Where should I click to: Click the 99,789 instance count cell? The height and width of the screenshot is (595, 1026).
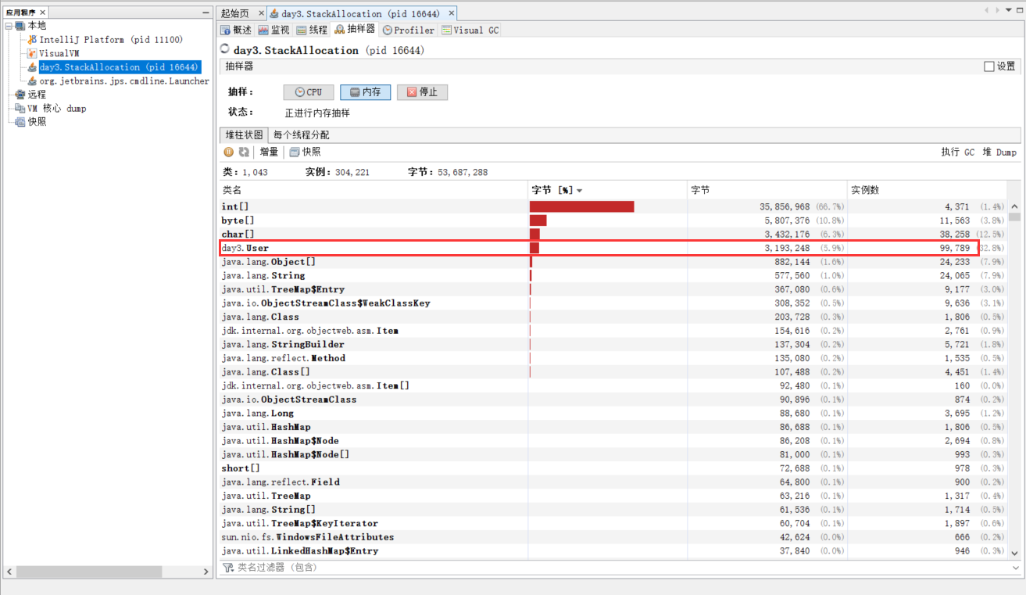[x=954, y=248]
